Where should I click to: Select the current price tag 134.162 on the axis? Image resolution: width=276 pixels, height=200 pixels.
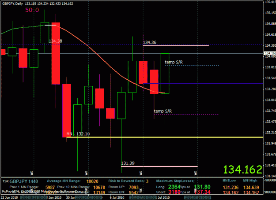click(270, 53)
